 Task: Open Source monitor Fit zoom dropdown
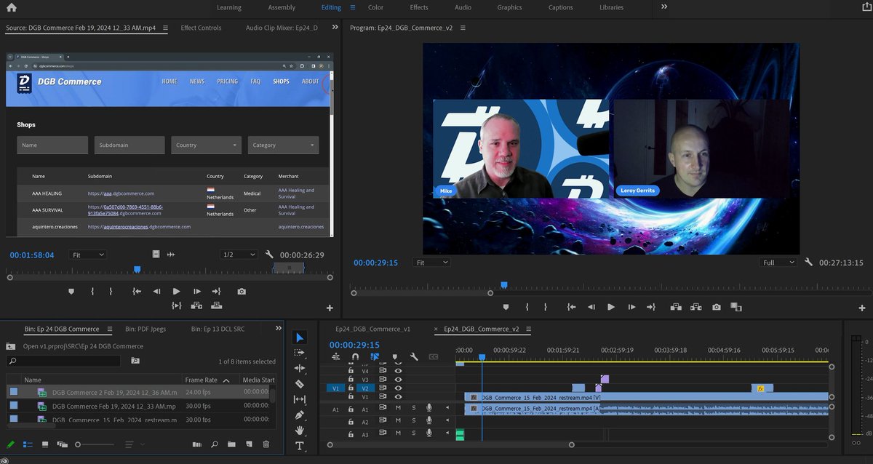coord(88,255)
